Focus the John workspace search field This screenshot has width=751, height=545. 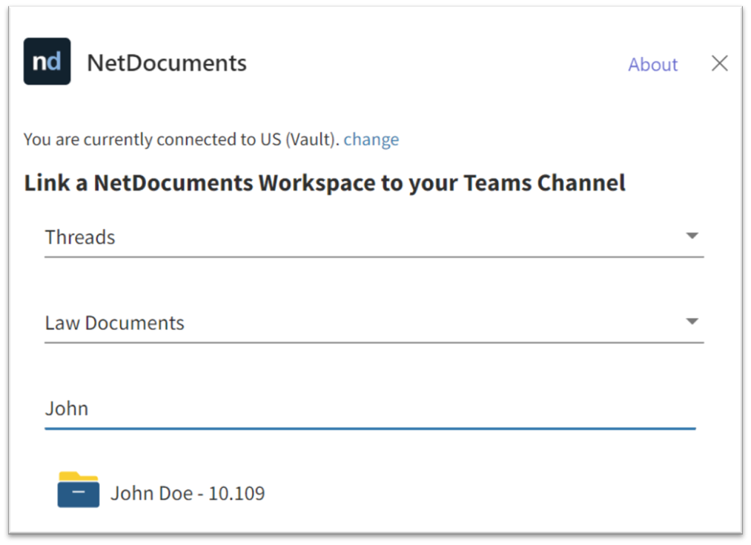[370, 409]
